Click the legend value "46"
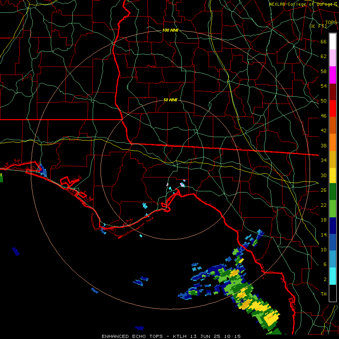The height and width of the screenshot is (339, 339). click(x=324, y=116)
